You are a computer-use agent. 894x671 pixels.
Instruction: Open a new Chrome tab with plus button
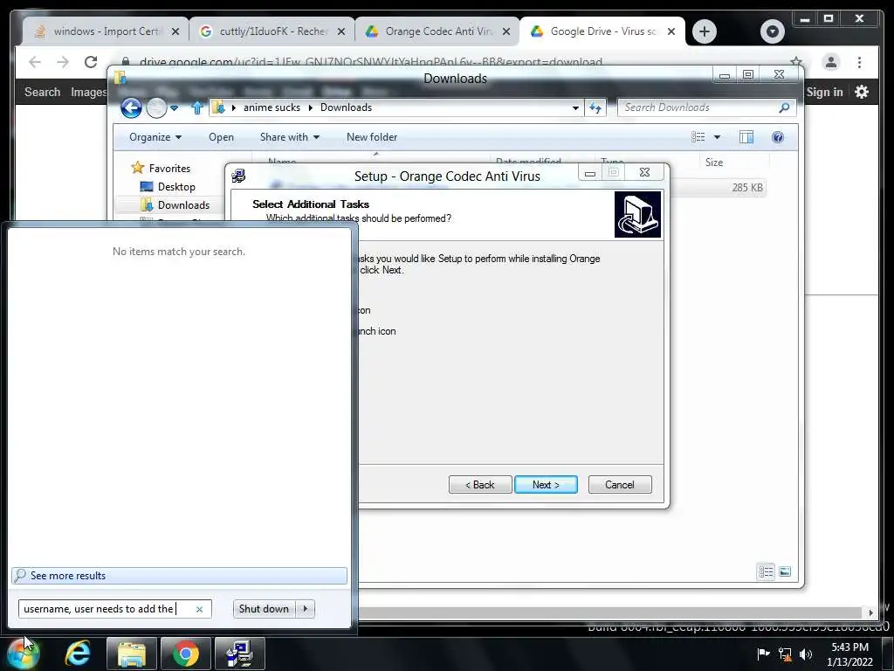pyautogui.click(x=705, y=31)
